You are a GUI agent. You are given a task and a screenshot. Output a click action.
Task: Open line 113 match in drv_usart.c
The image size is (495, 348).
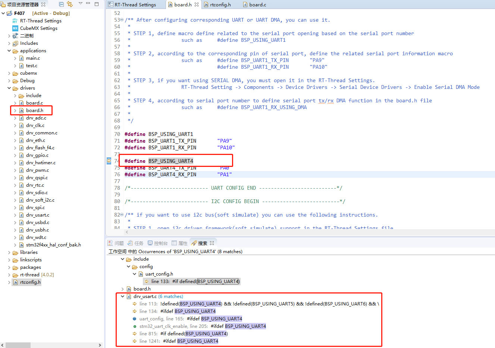pyautogui.click(x=259, y=304)
